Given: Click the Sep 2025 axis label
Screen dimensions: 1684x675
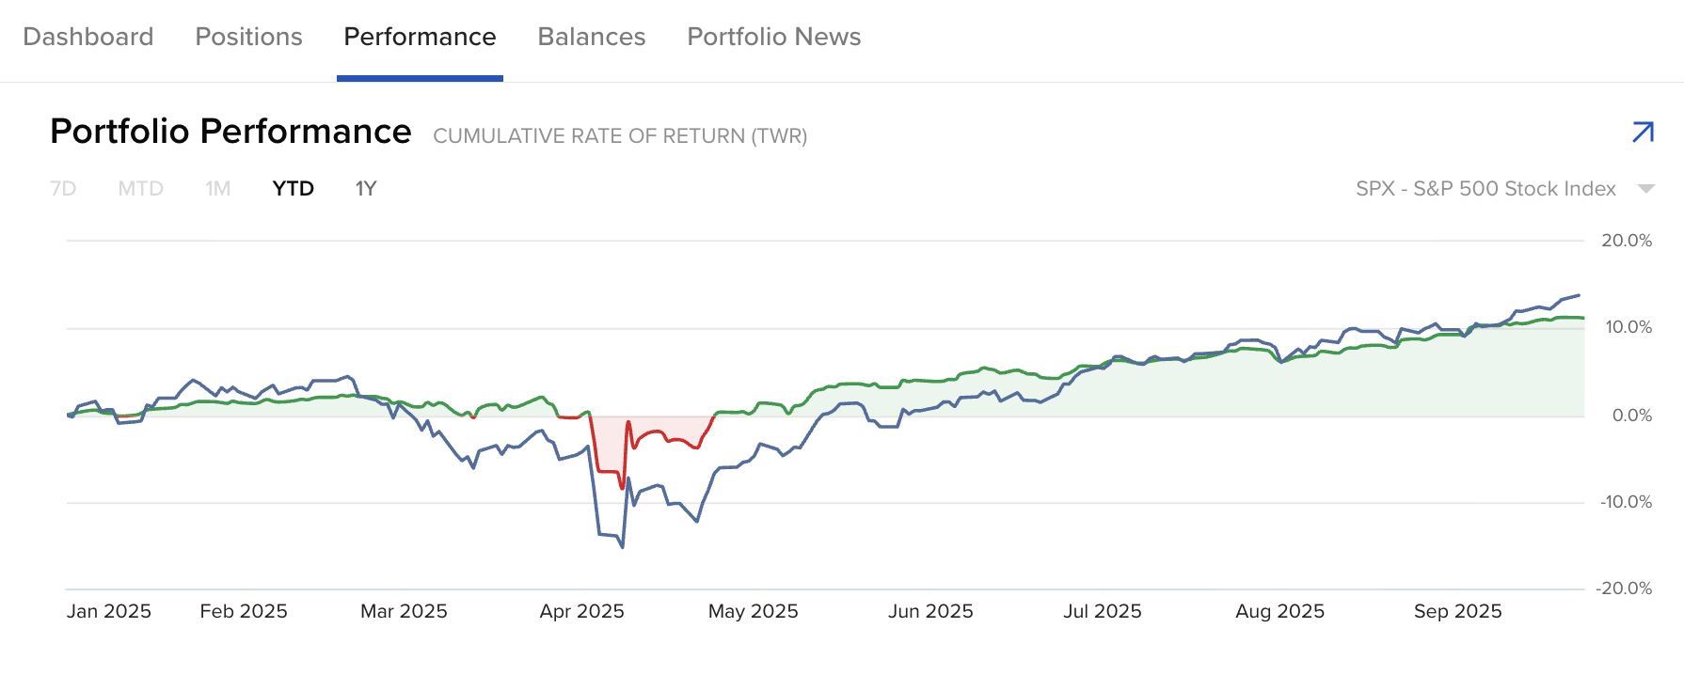Looking at the screenshot, I should tap(1457, 611).
